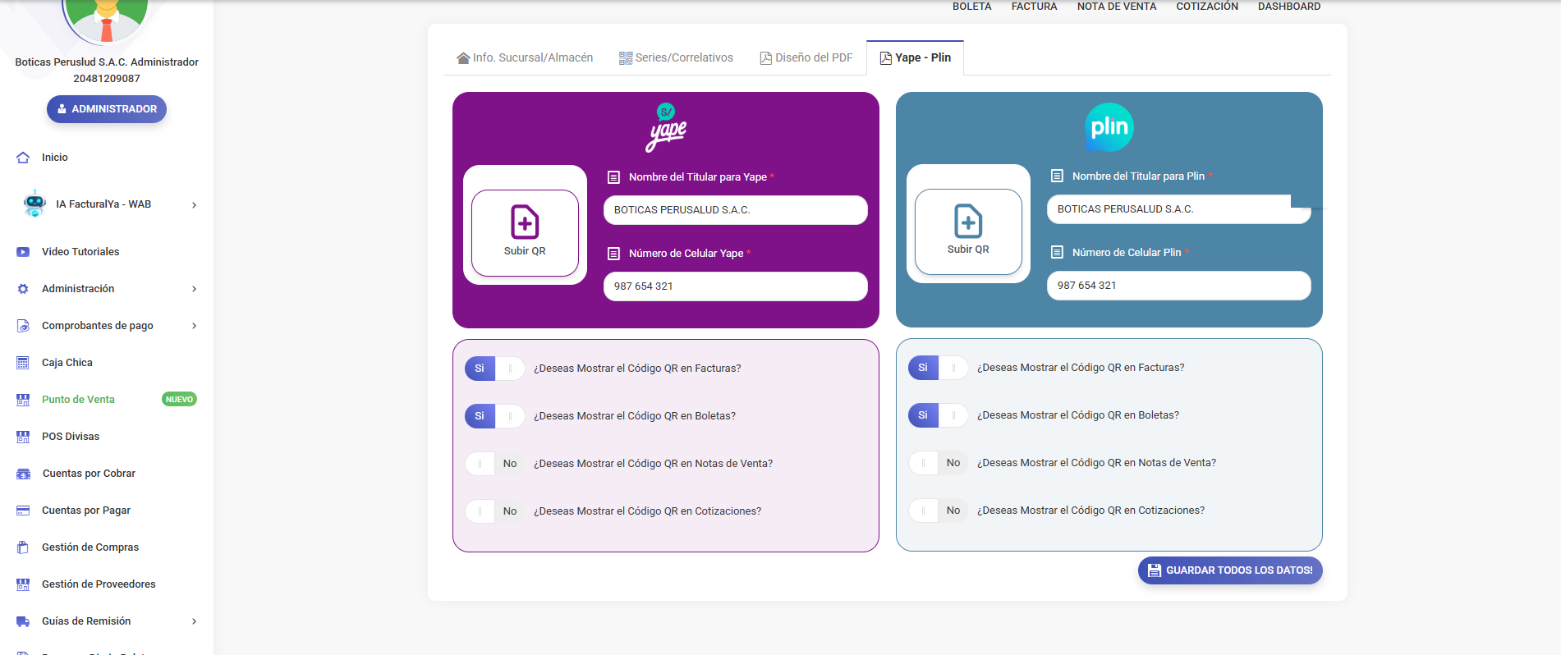Viewport: 1561px width, 655px height.
Task: Toggle Yape QR display in Boletas
Action: click(494, 416)
